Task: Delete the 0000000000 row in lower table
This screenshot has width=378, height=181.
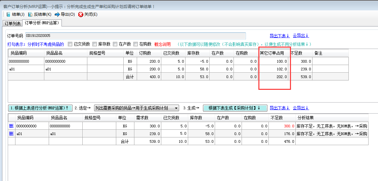Action: (11, 126)
